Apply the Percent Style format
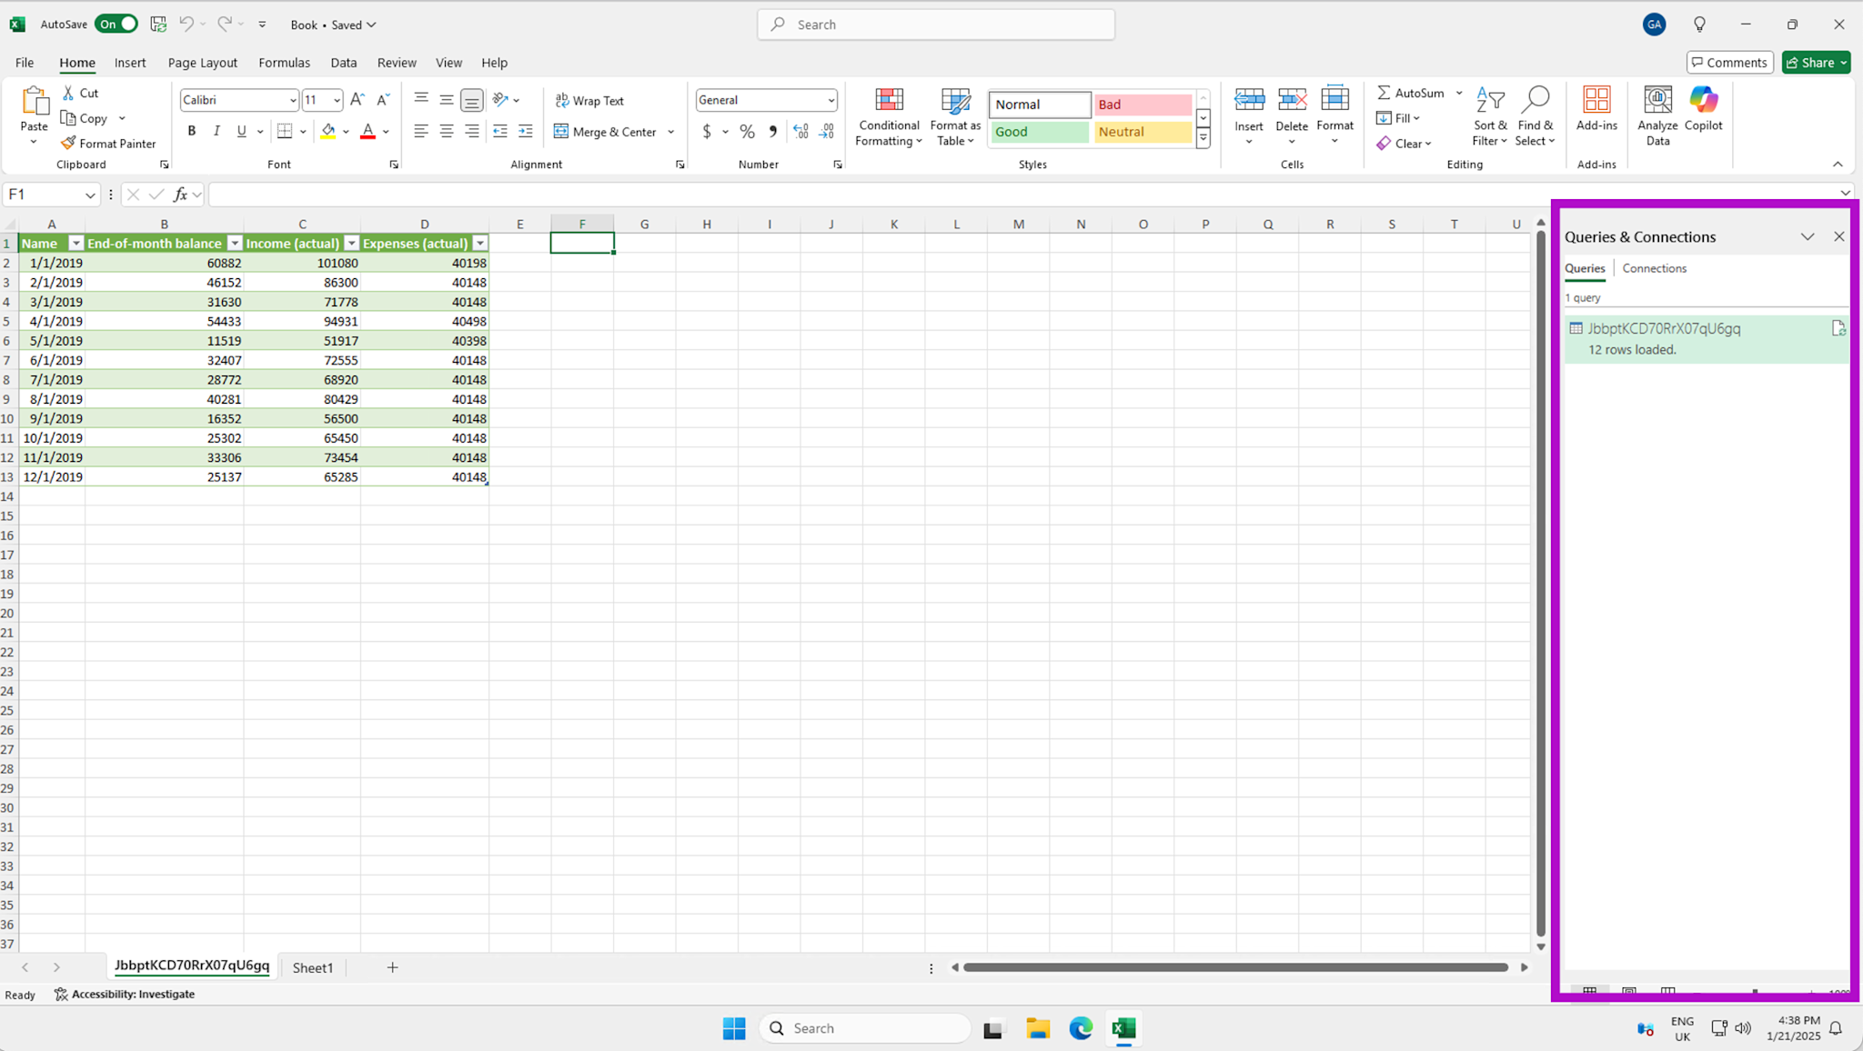This screenshot has height=1051, width=1863. 747,131
